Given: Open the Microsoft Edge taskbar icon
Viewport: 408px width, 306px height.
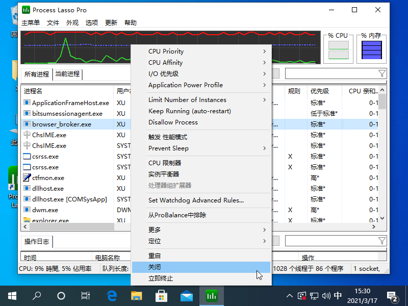Looking at the screenshot, I should click(112, 295).
